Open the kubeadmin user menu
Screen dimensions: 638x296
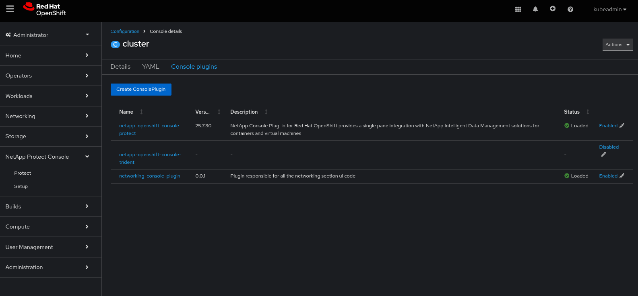click(x=610, y=9)
